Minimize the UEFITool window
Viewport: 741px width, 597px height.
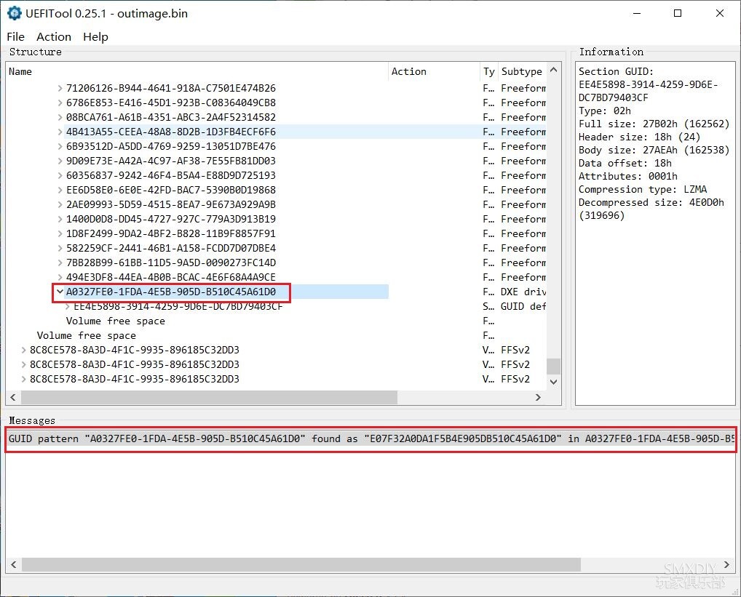(637, 13)
